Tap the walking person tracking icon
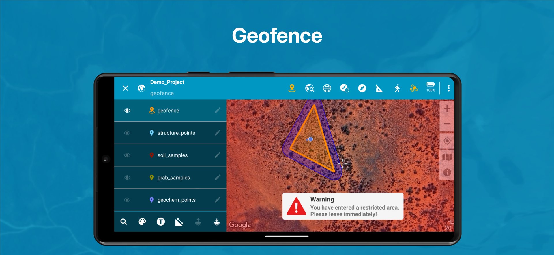 (x=397, y=88)
